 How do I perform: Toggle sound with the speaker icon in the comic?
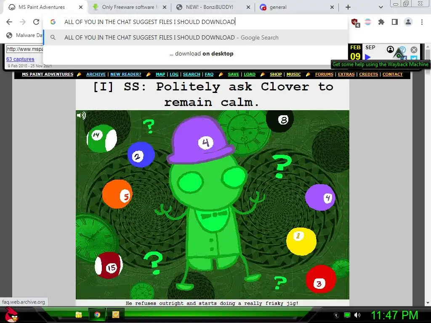pyautogui.click(x=81, y=115)
